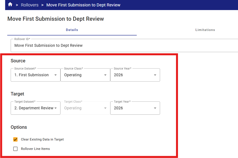This screenshot has width=238, height=158.
Task: Open dropdown showing '2. Department Review'
Action: [x=34, y=108]
